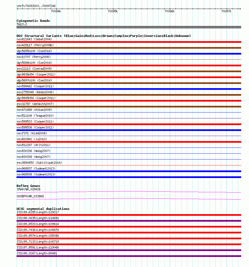Open the DGV Structural Variants track title
The width and height of the screenshot is (249, 267).
coord(104,36)
